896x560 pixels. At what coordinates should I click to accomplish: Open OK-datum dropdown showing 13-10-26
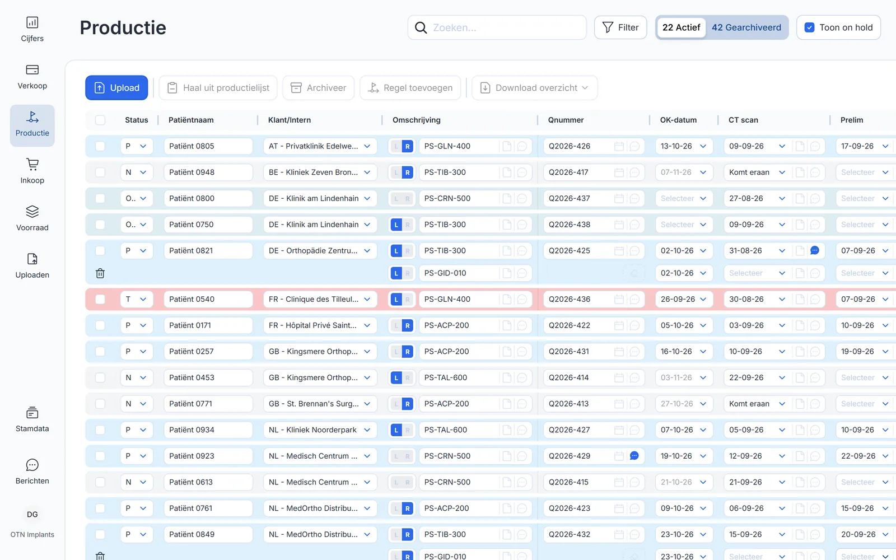tap(684, 146)
